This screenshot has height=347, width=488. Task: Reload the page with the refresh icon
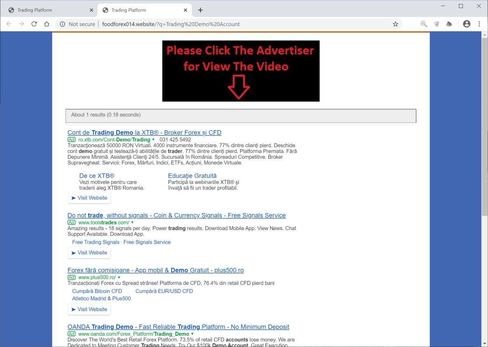point(34,24)
